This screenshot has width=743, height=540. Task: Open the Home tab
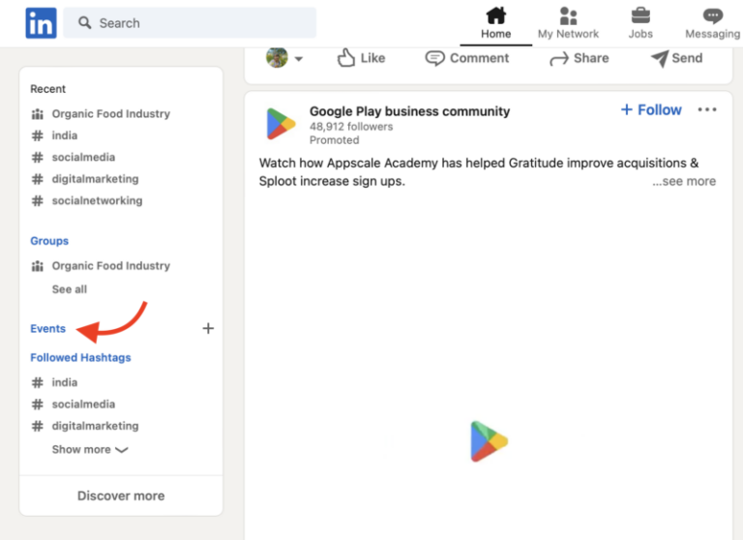495,23
